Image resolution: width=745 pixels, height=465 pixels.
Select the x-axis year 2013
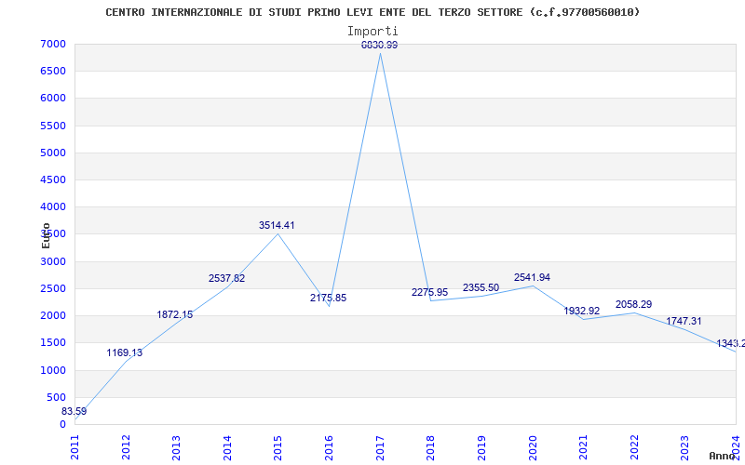click(x=176, y=448)
